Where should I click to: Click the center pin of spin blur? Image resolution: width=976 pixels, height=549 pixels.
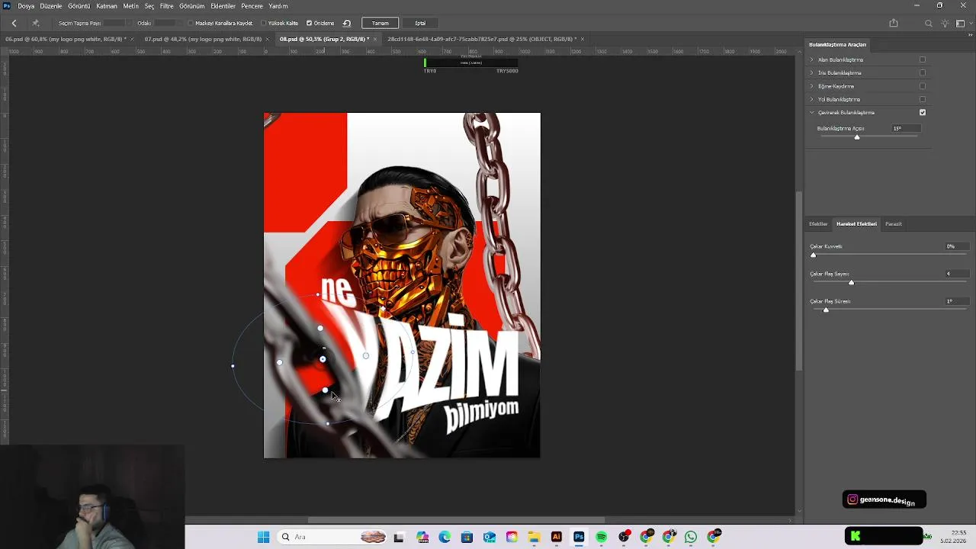coord(323,359)
